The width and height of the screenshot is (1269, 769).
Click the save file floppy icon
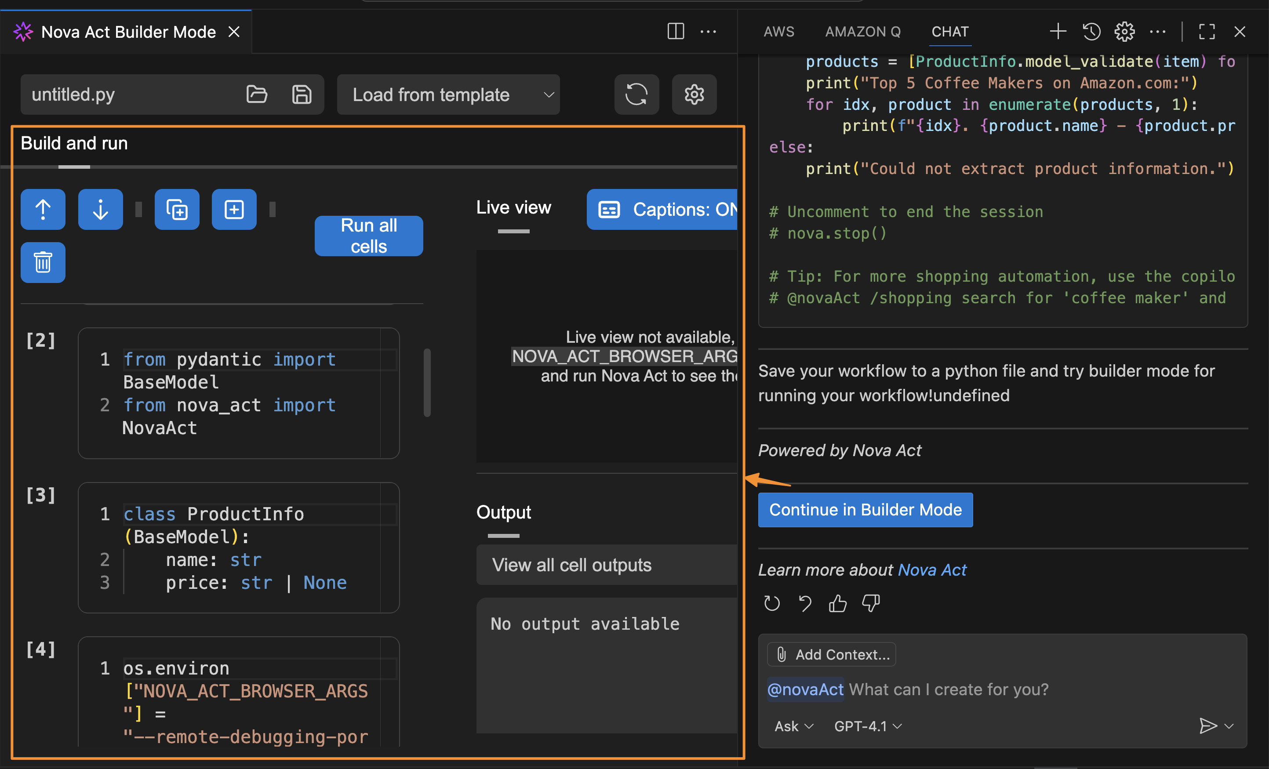[x=302, y=95]
